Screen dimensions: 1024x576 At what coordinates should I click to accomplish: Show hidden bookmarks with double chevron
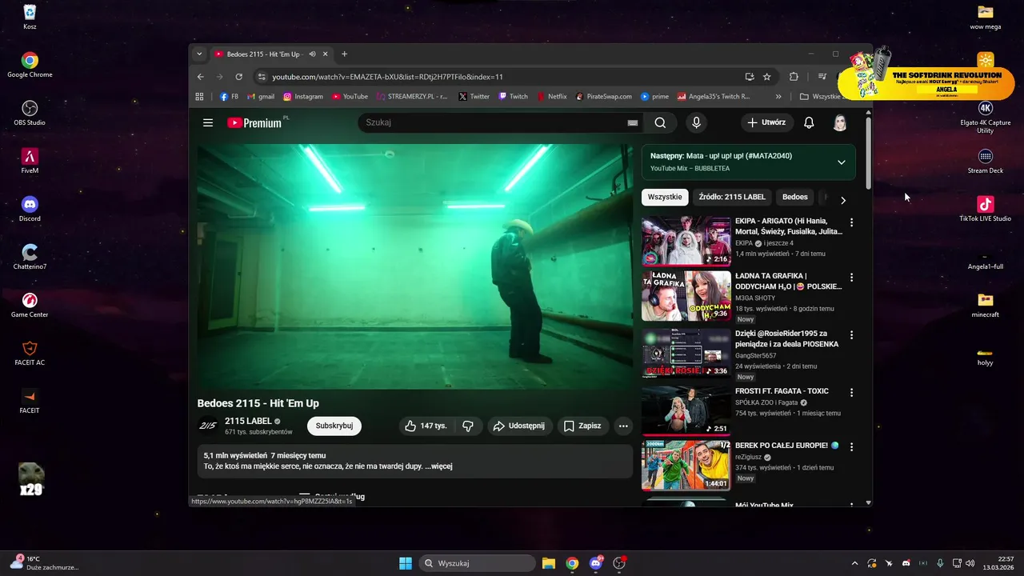tap(778, 97)
